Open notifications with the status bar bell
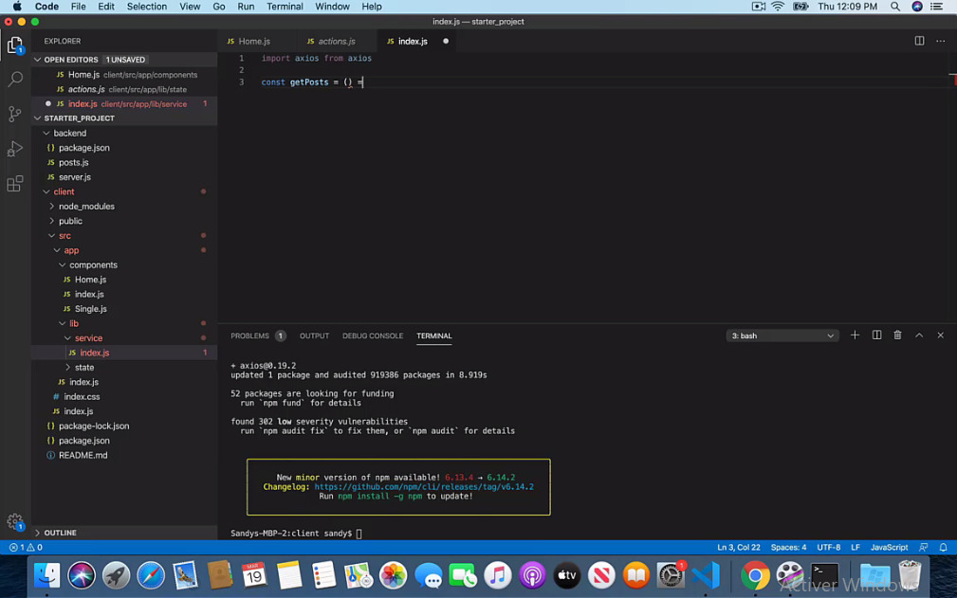This screenshot has width=957, height=598. 942,547
